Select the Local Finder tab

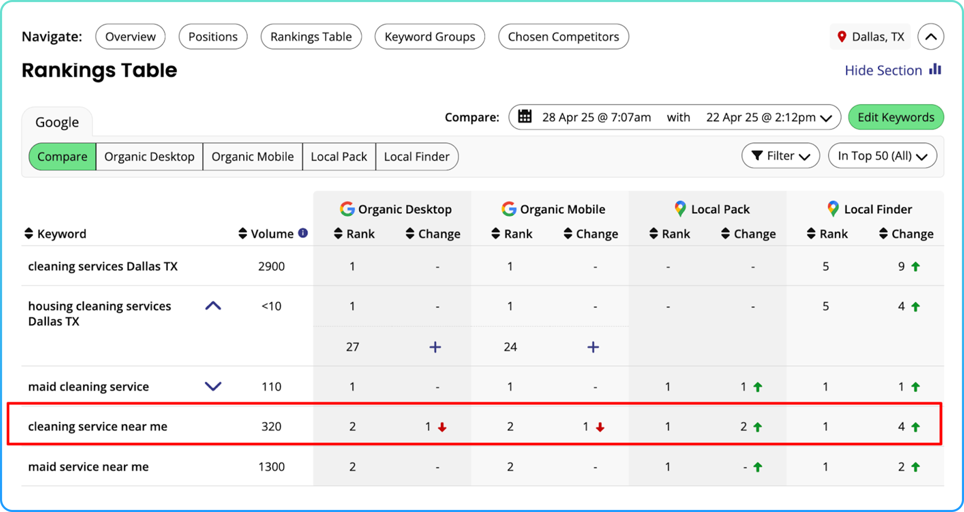click(x=416, y=156)
